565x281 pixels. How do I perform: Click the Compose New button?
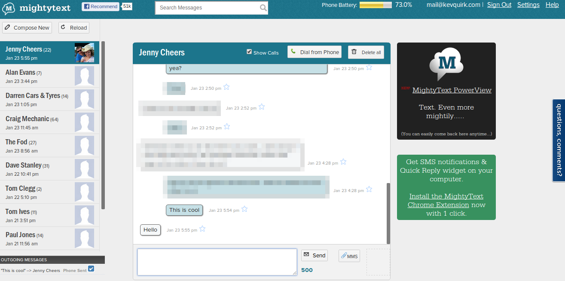point(27,27)
